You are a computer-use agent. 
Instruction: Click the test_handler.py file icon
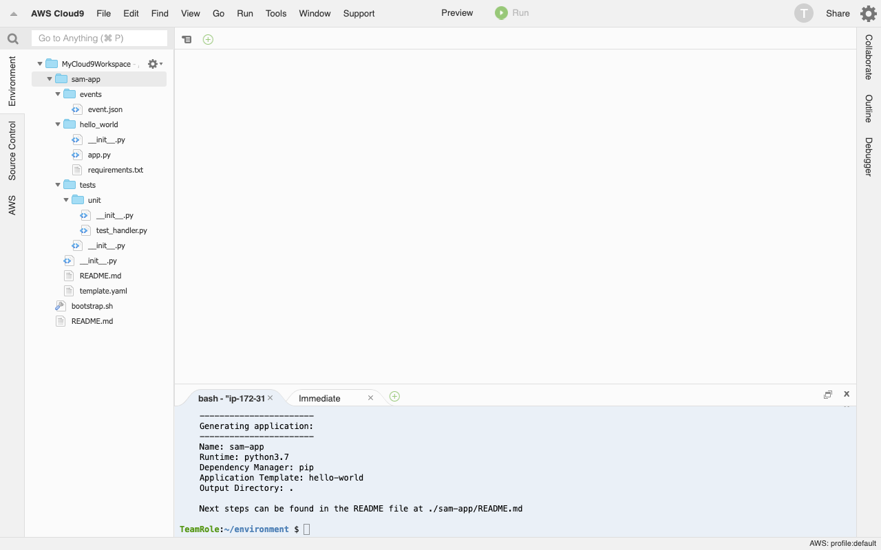(x=85, y=230)
